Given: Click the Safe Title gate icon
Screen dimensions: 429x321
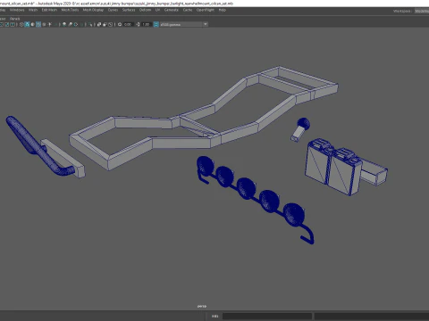Looking at the screenshot, I should [13, 24].
